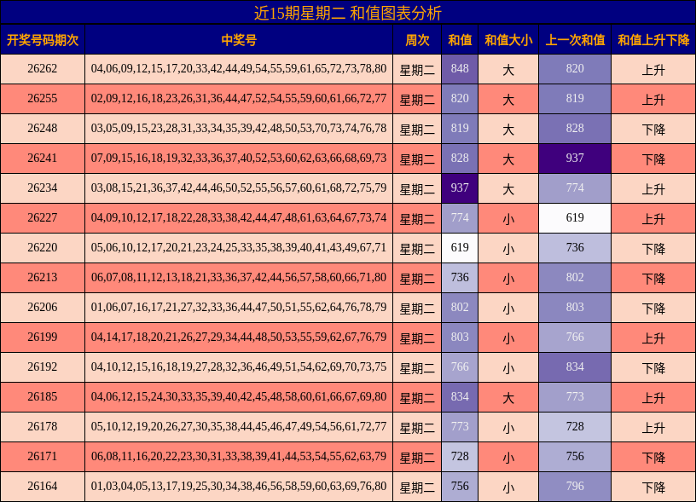Click the 上一次和值 cell 756 in row 26171
696x502 pixels.
575,456
